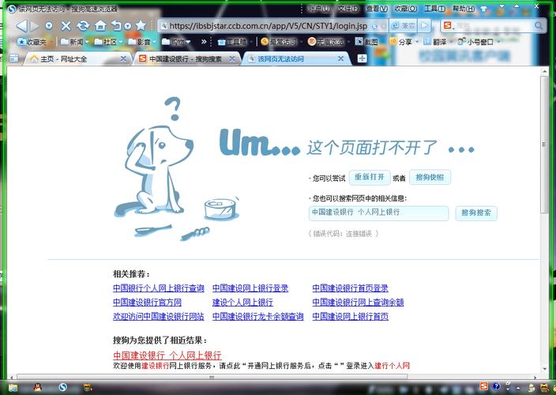The image size is (556, 395).
Task: Open the 翻译 translate tool
Action: [x=438, y=42]
